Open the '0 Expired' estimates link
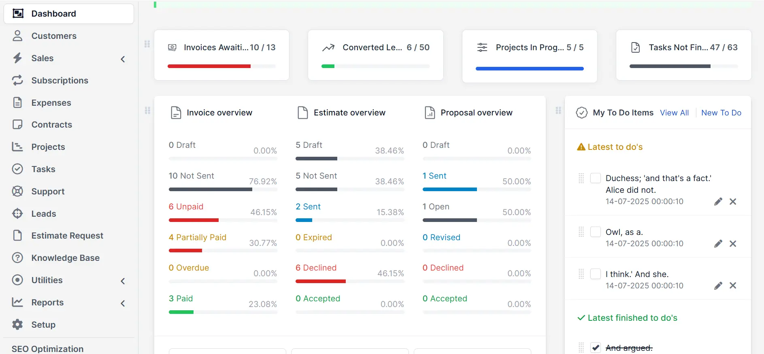Viewport: 764px width, 354px height. click(x=314, y=237)
